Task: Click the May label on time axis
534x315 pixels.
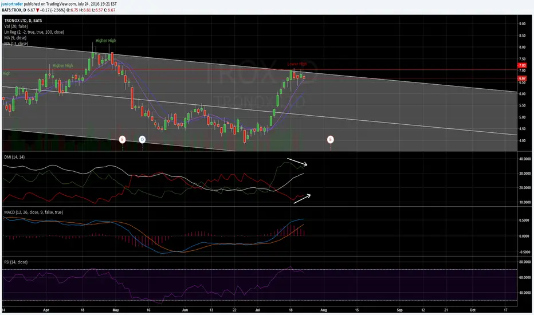Action: coord(115,310)
